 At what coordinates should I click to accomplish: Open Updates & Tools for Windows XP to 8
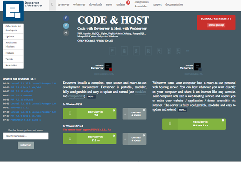[x=134, y=139]
